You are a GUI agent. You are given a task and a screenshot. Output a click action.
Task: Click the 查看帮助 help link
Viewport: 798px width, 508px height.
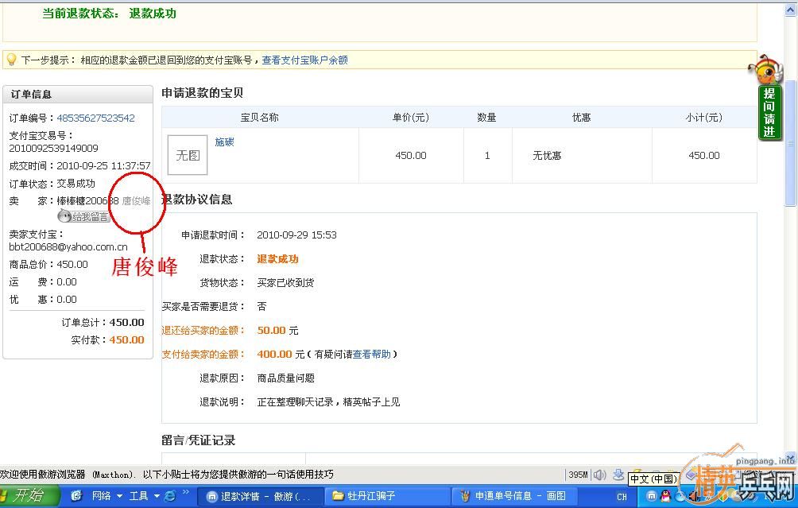(x=372, y=354)
